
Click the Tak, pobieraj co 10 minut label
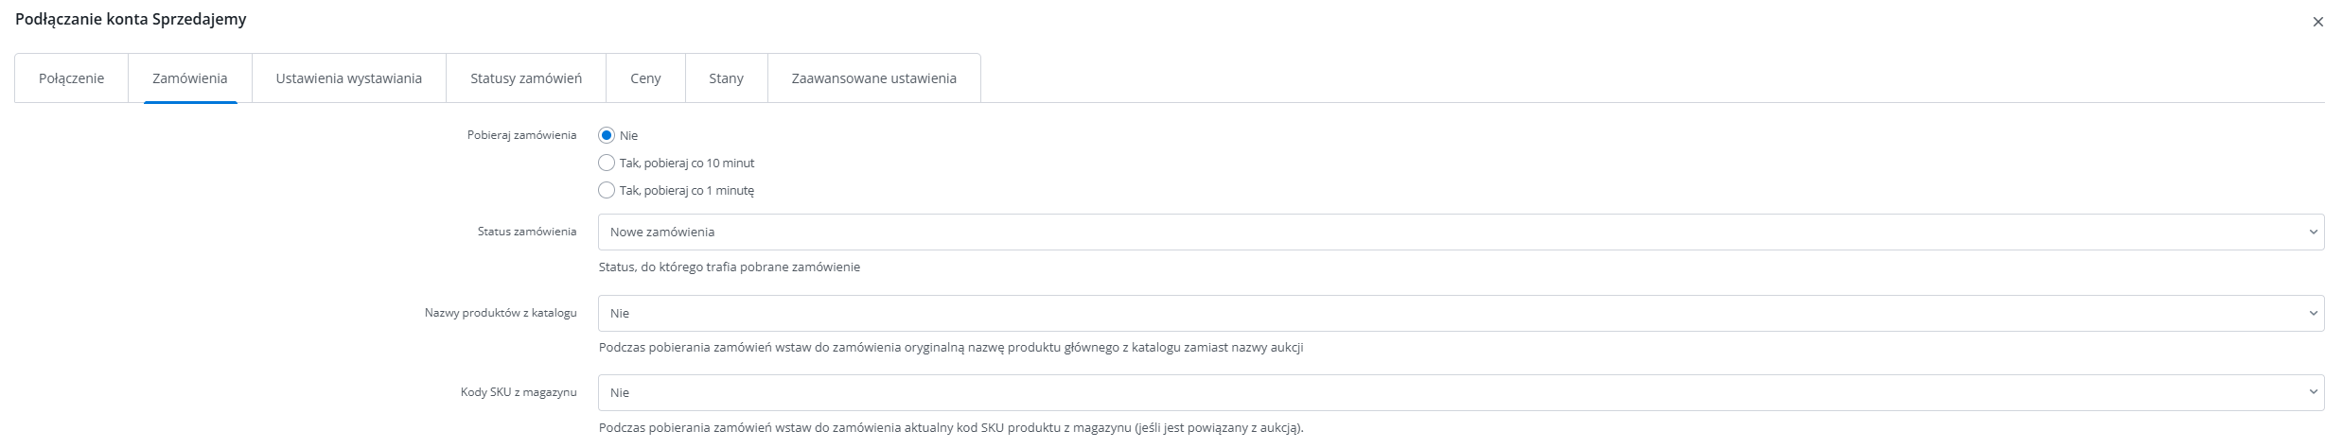(687, 163)
